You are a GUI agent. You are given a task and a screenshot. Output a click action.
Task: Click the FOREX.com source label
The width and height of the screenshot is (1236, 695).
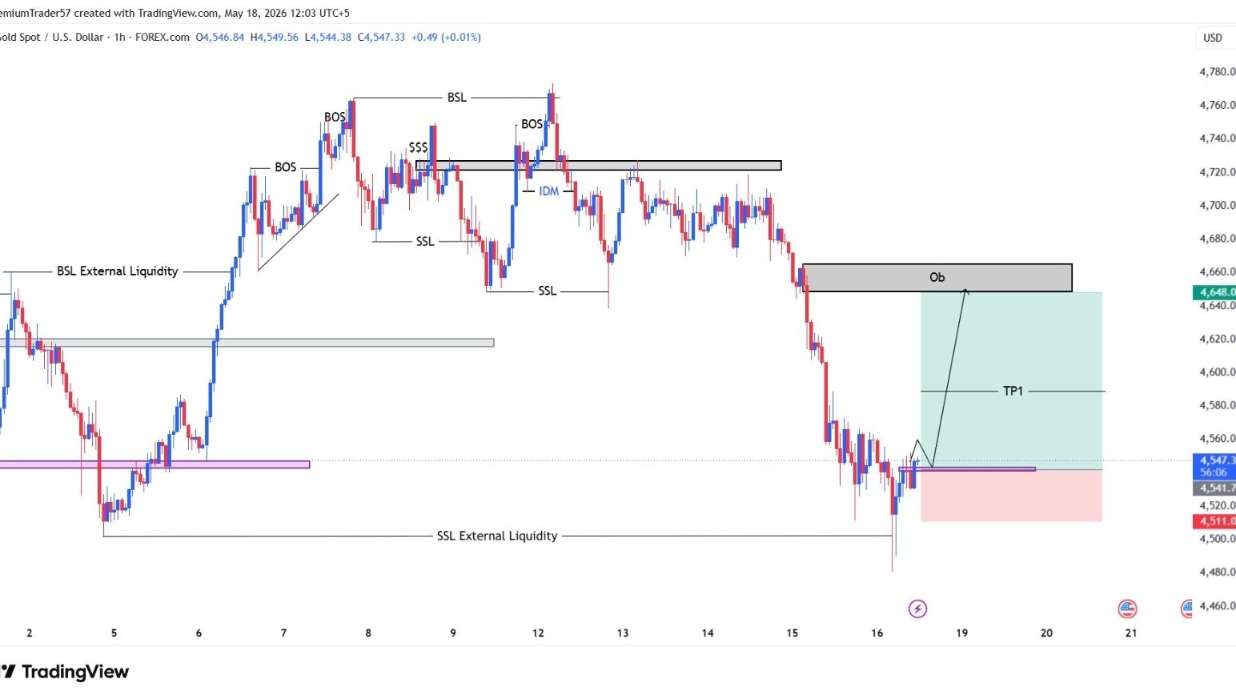(x=163, y=37)
